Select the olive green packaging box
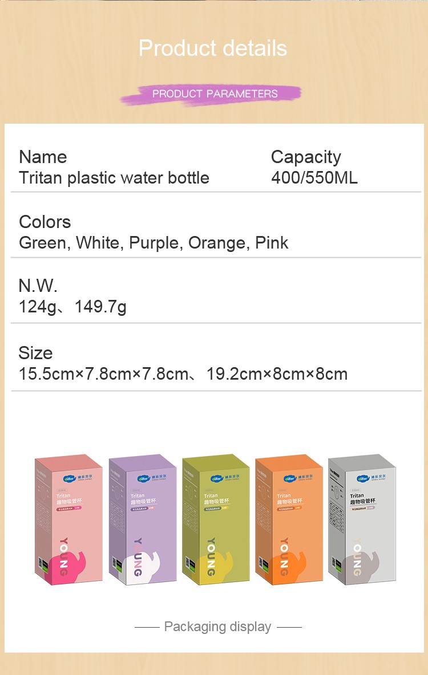This screenshot has width=428, height=675. pos(216,519)
